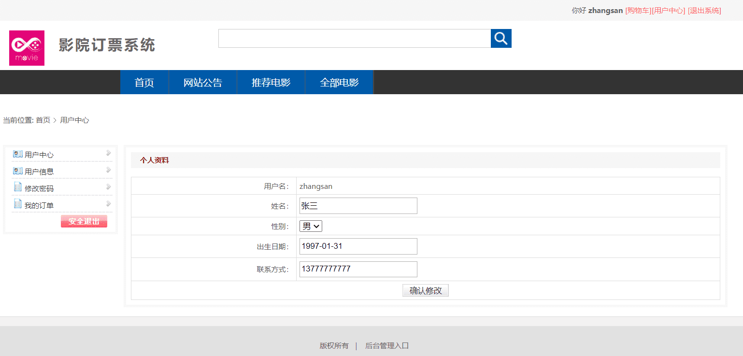Screen dimensions: 743x356
Task: Click into the top search text box
Action: (355, 38)
